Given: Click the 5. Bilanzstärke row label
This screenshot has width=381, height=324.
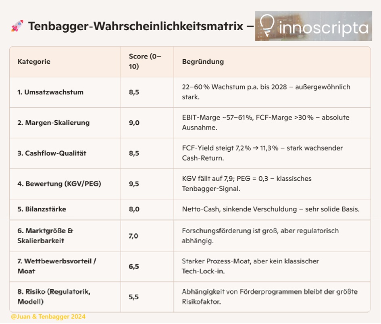Looking at the screenshot, I should coord(42,209).
